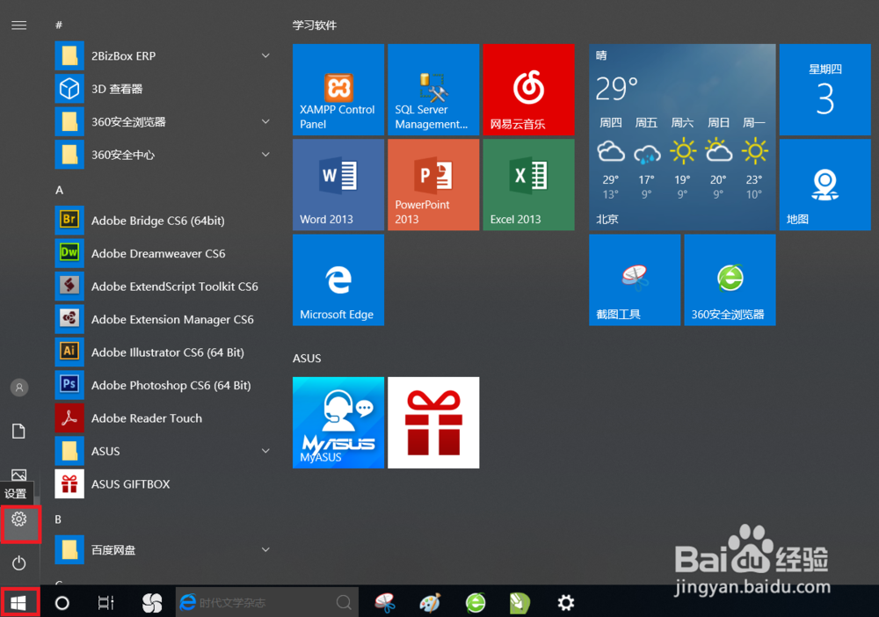
Task: Open ASUS GIFTBOX from app list
Action: click(165, 484)
